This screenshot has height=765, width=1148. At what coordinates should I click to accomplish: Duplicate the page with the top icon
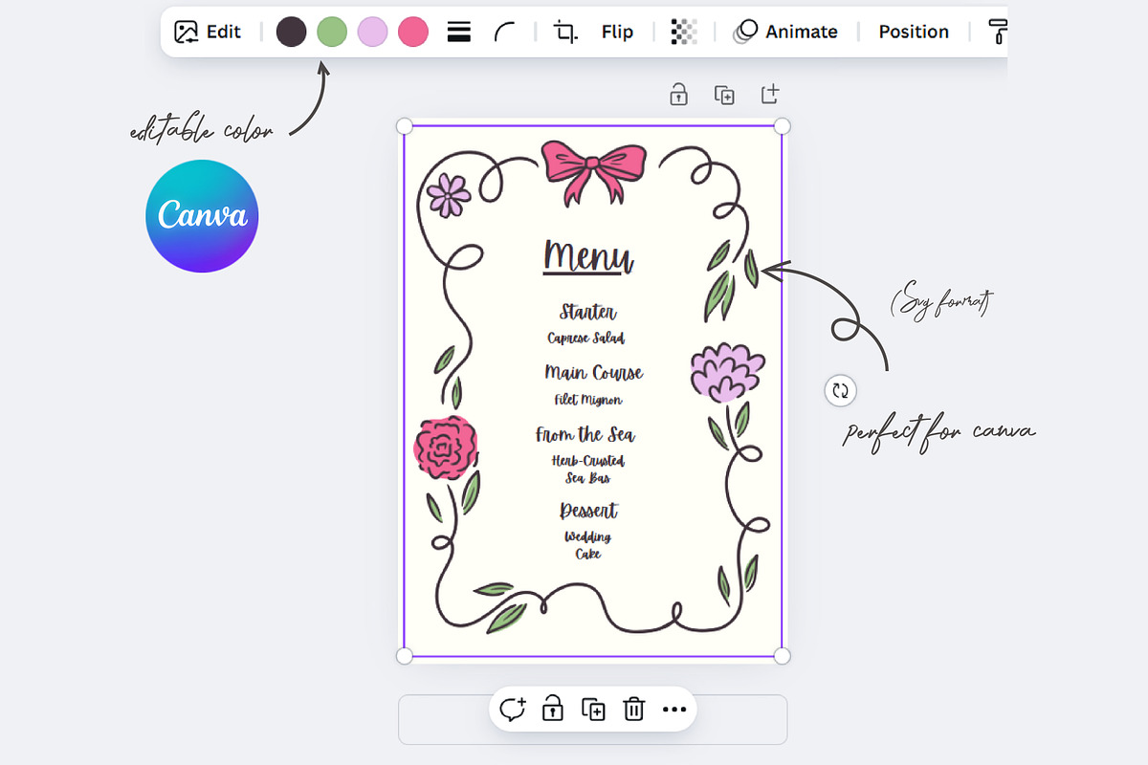[724, 95]
